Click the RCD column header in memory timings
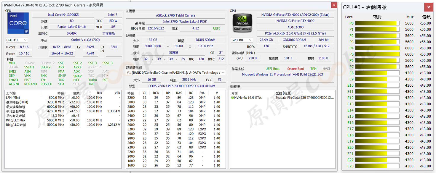436x173 pixels. point(156,93)
